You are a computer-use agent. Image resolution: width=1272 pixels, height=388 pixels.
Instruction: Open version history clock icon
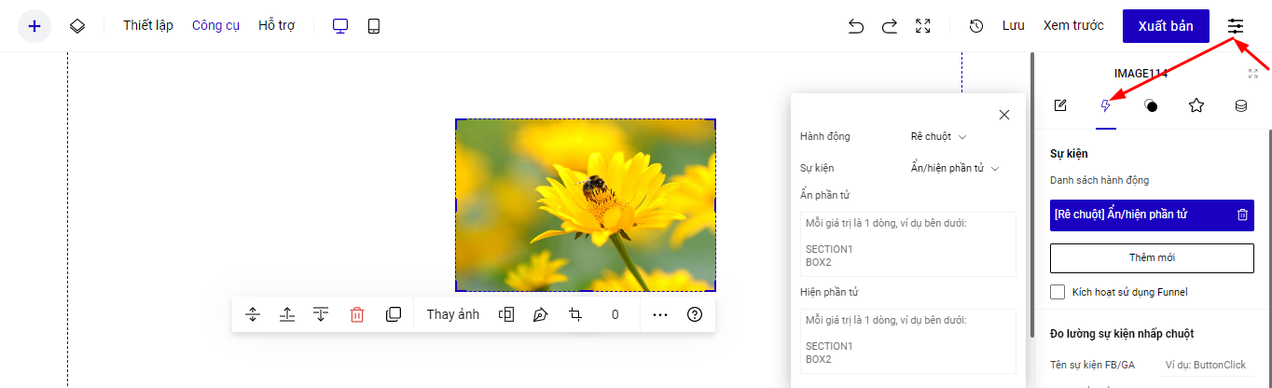[976, 26]
